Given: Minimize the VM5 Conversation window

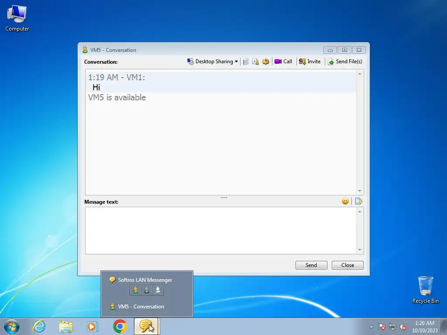Looking at the screenshot, I should point(330,50).
